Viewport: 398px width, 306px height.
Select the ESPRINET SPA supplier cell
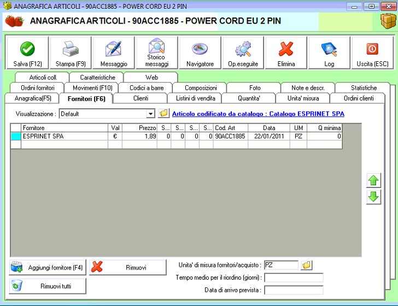(x=65, y=136)
